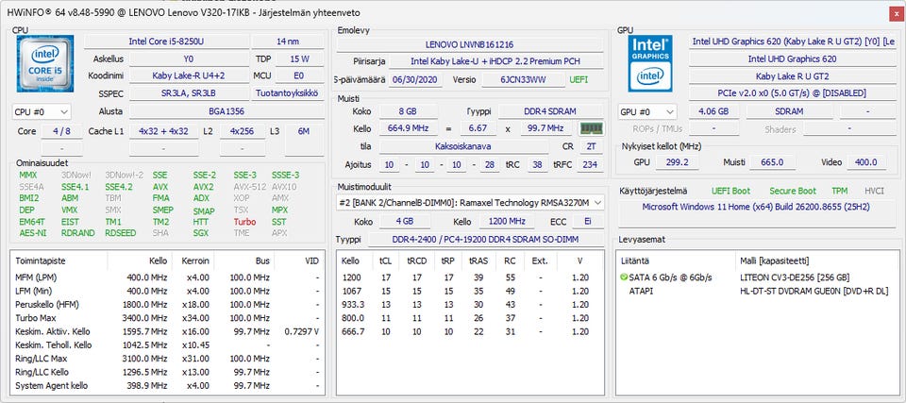Click the Video clock 400.0 value
This screenshot has width=906, height=403.
click(x=865, y=162)
